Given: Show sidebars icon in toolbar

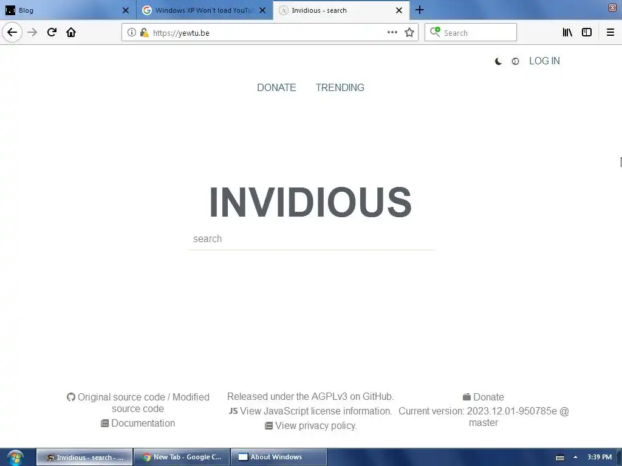Looking at the screenshot, I should point(587,32).
